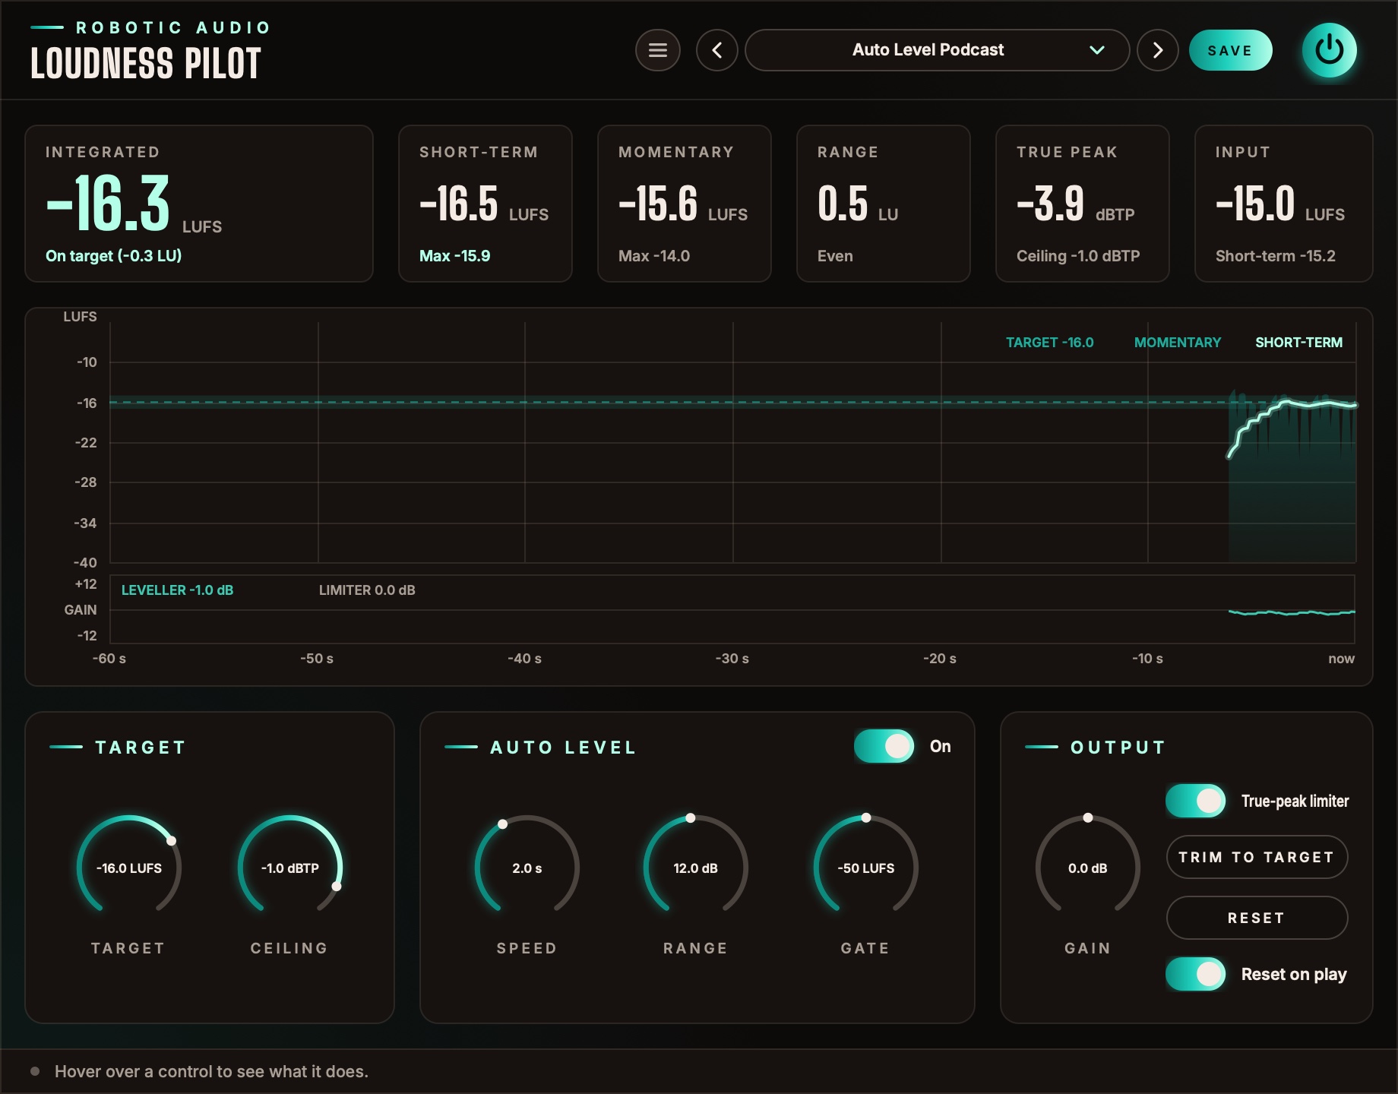This screenshot has width=1398, height=1094.
Task: Click the Input -15.0 LUFS readout
Action: [1280, 204]
